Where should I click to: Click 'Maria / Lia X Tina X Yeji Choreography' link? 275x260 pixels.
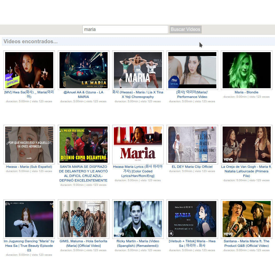point(138,94)
